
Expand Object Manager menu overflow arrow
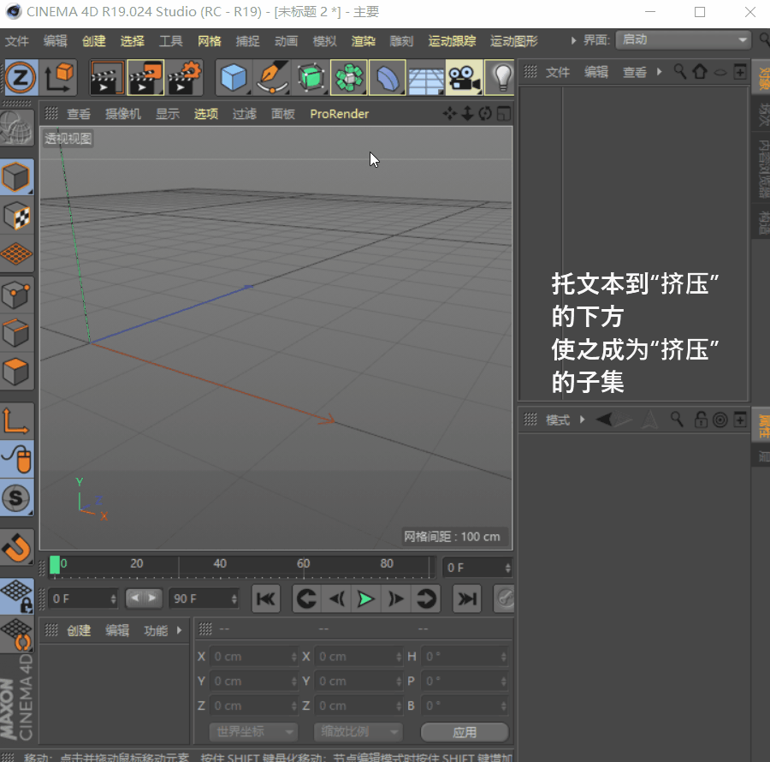(660, 72)
